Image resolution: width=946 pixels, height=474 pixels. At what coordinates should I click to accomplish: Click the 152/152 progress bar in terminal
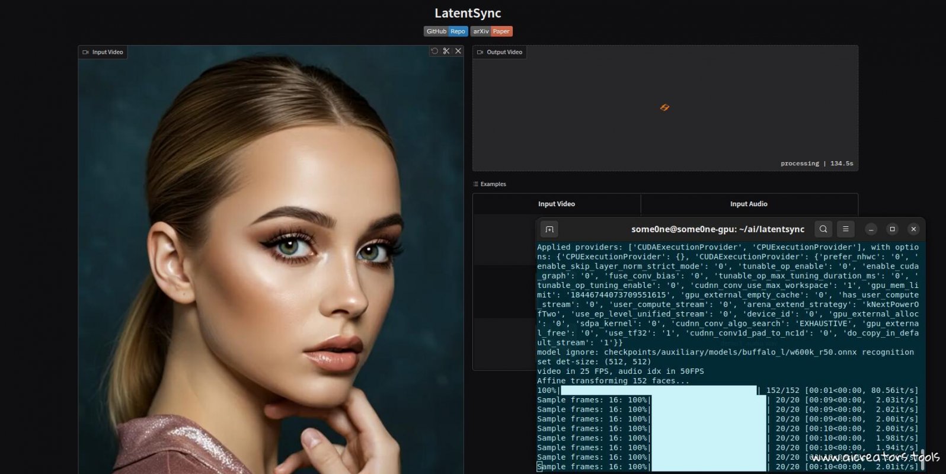659,390
